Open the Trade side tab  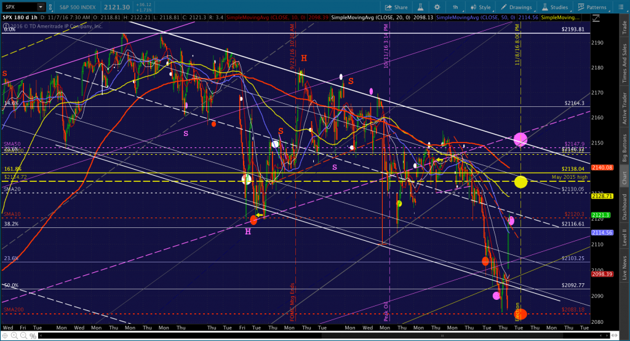pyautogui.click(x=624, y=27)
